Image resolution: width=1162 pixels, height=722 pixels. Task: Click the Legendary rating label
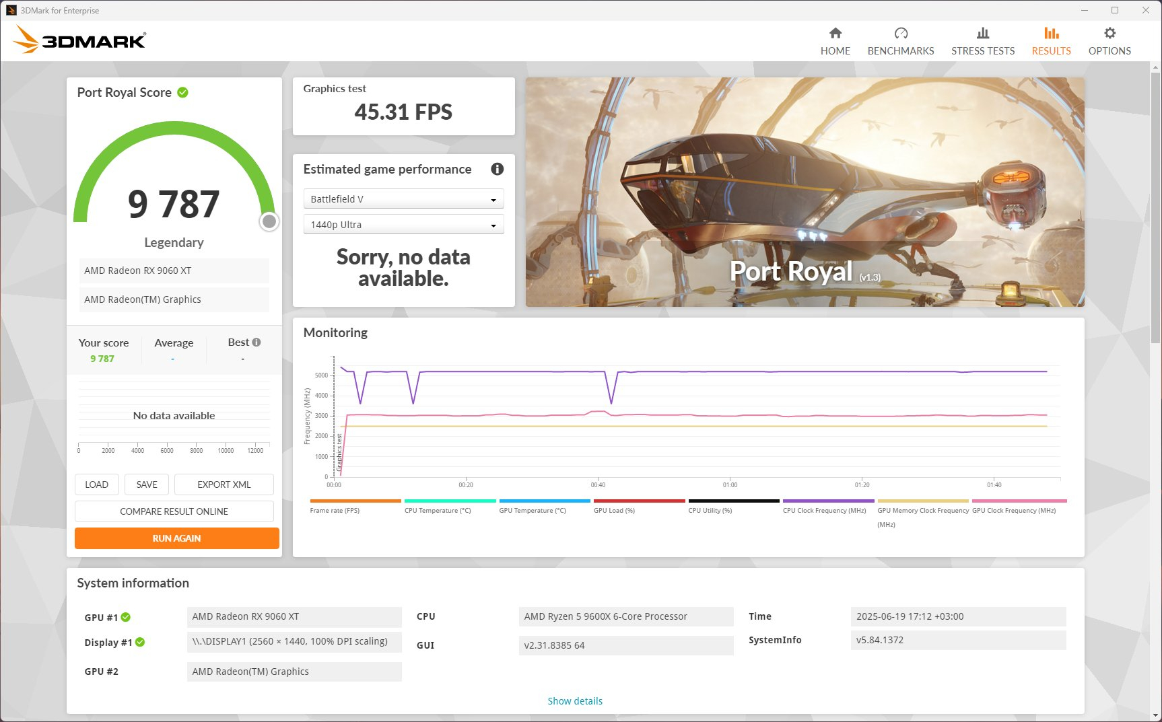click(174, 242)
